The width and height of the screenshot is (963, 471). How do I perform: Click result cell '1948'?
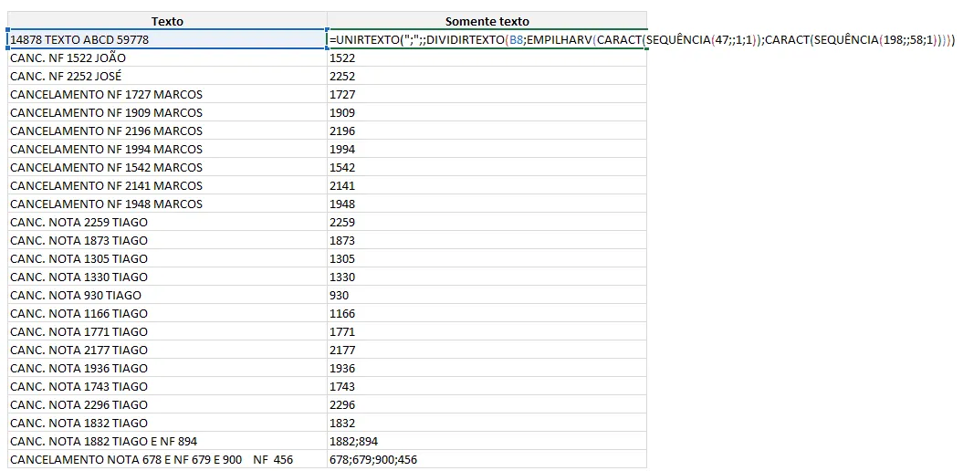[x=487, y=204]
